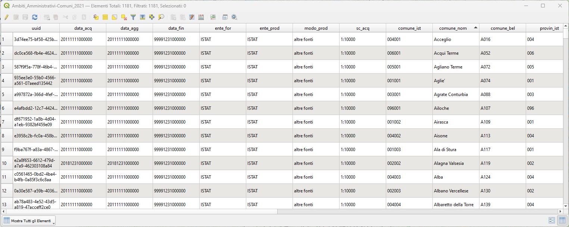The image size is (569, 227).
Task: Sort by the comune_nom column header
Action: point(456,28)
